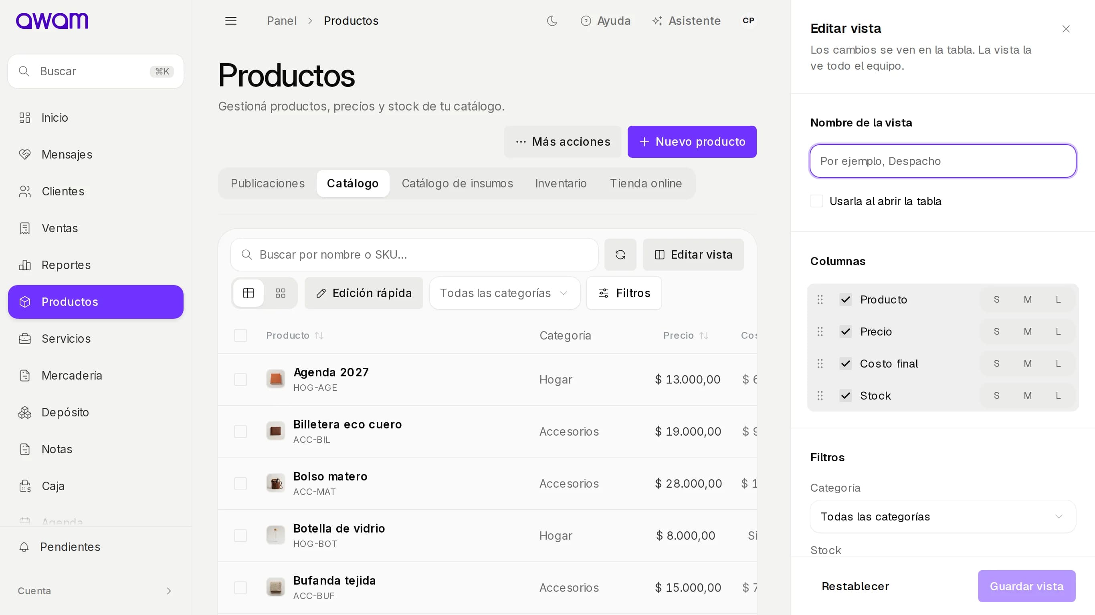The height and width of the screenshot is (615, 1095).
Task: Click Agenda 2027 product thumbnail
Action: pos(275,379)
